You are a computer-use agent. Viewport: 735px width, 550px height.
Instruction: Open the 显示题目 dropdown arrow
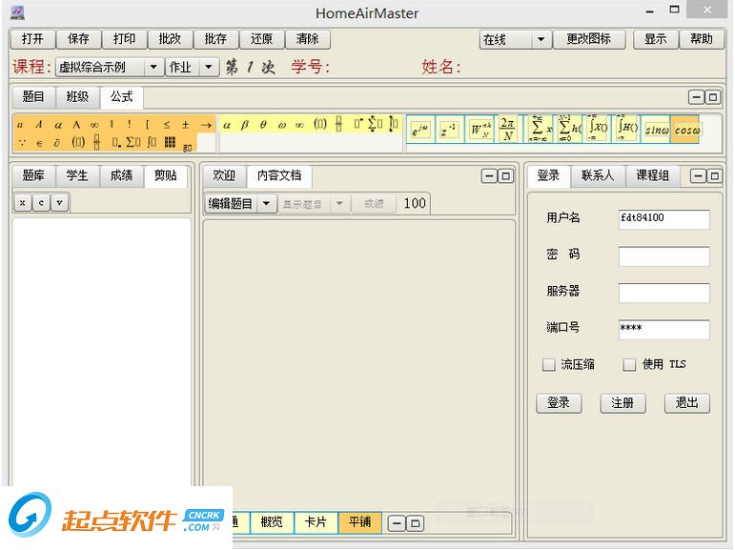pyautogui.click(x=339, y=203)
